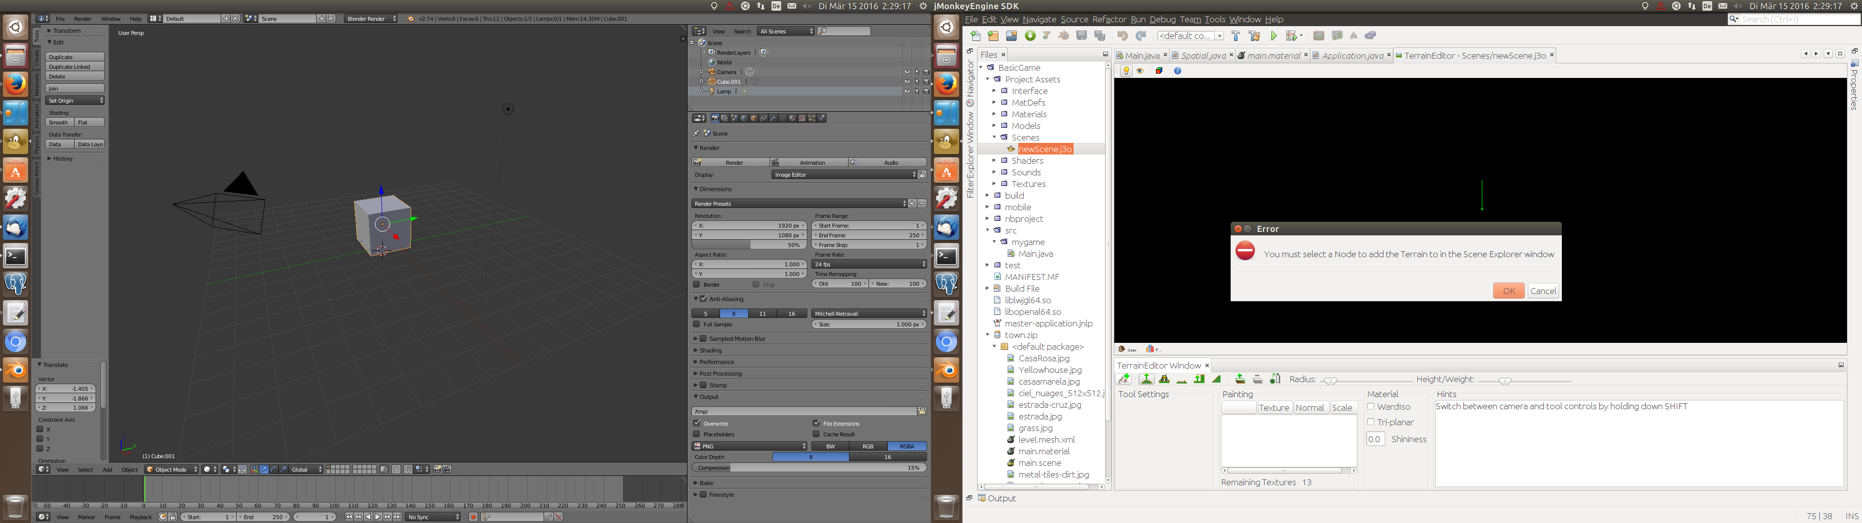This screenshot has width=1862, height=523.
Task: Click the colored cube icon in scene viewer
Action: pyautogui.click(x=1159, y=71)
